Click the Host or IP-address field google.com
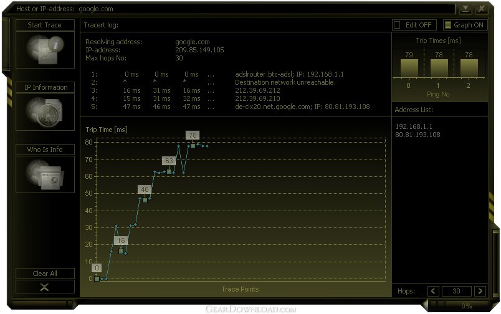The image size is (501, 314). [x=96, y=9]
